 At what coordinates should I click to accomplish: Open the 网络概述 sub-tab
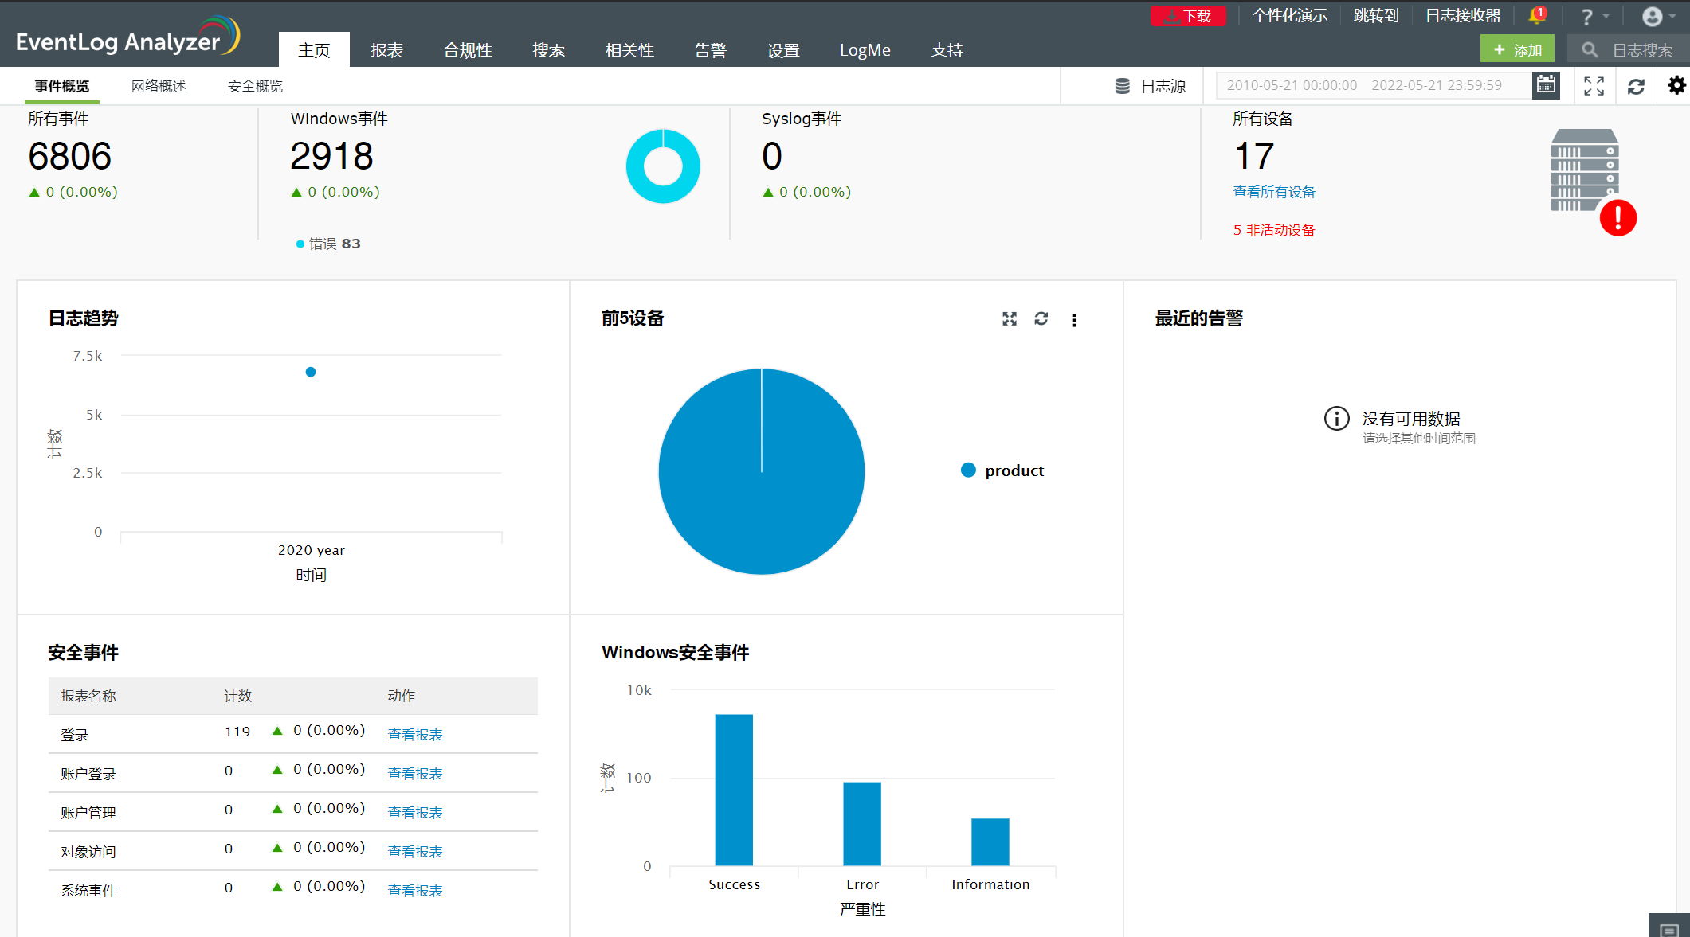click(159, 86)
